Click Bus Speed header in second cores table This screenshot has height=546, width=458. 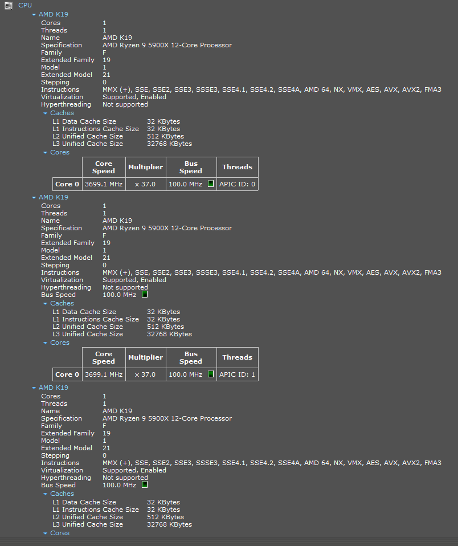click(x=191, y=357)
